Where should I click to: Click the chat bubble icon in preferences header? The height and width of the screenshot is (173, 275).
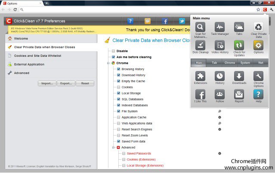pos(148,21)
